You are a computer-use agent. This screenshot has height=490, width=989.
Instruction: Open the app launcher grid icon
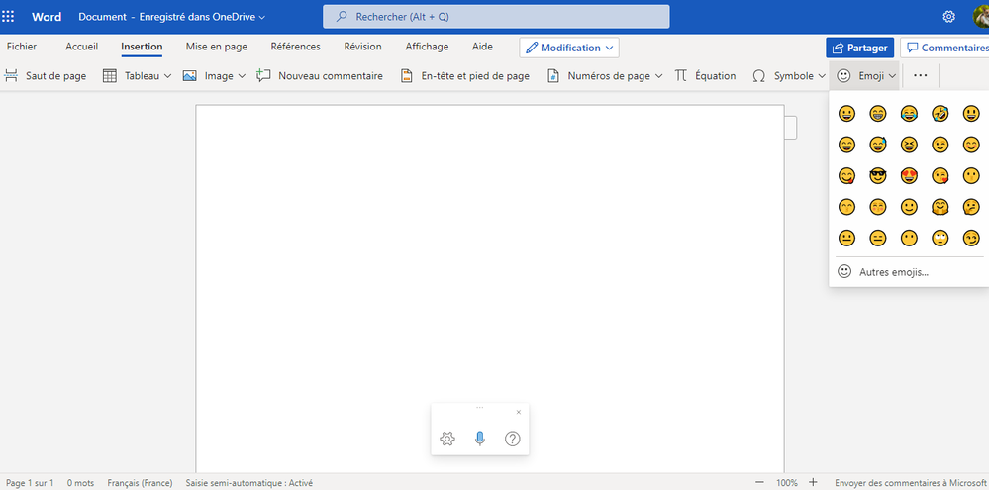(x=8, y=17)
